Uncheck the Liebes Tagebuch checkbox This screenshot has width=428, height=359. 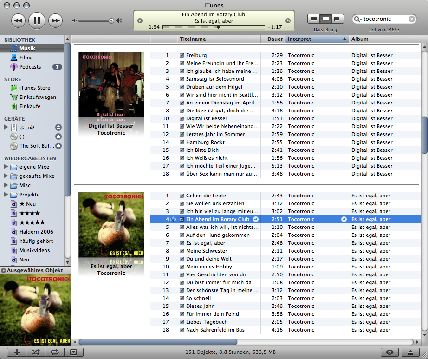[x=182, y=322]
